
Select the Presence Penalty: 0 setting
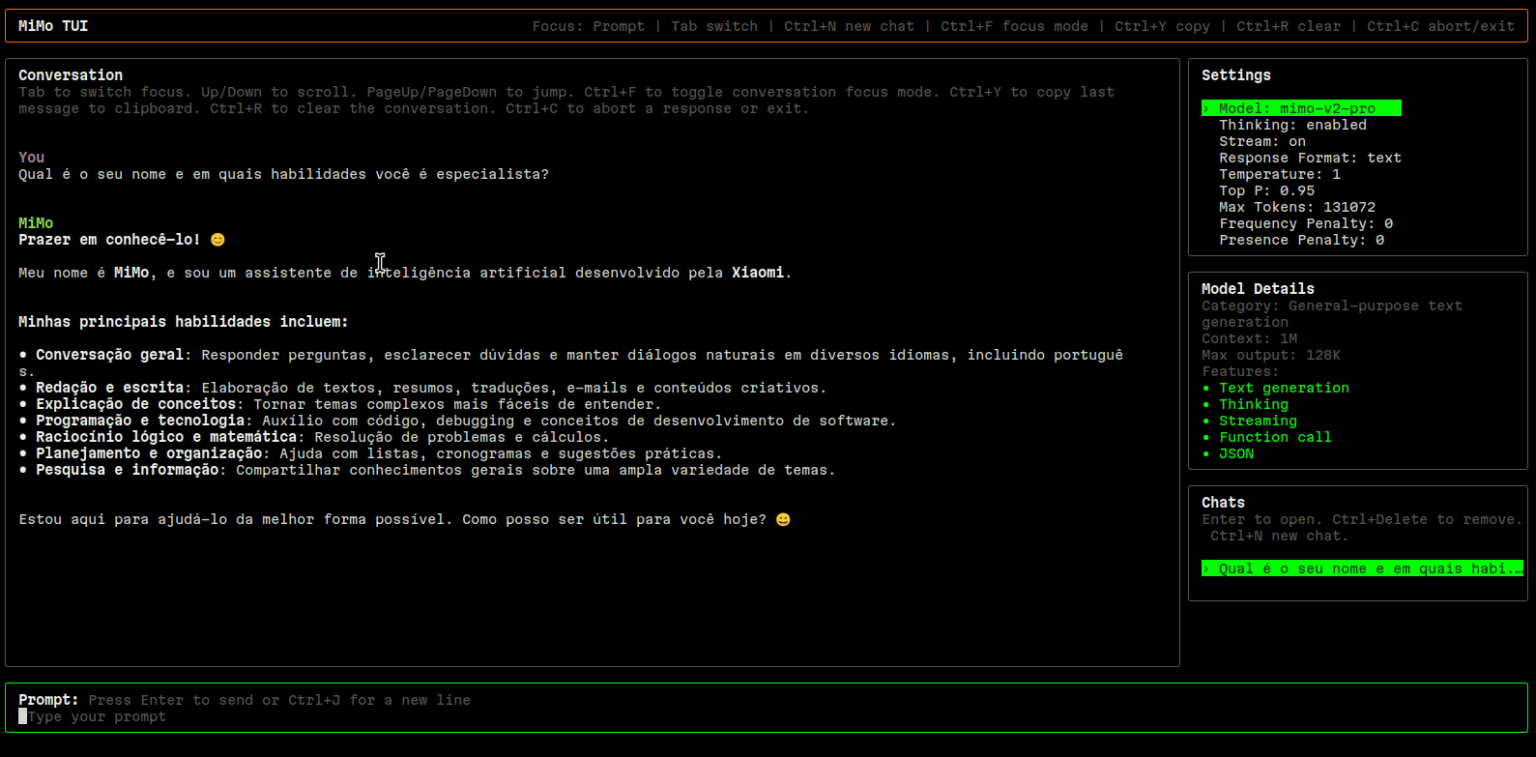(1301, 240)
